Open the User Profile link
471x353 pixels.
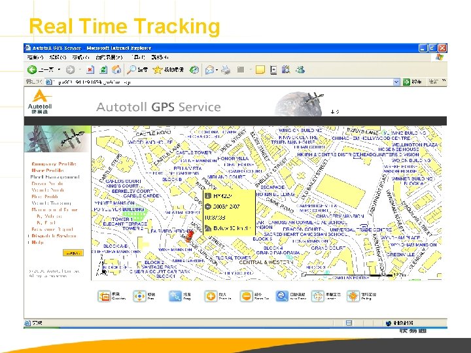point(48,171)
